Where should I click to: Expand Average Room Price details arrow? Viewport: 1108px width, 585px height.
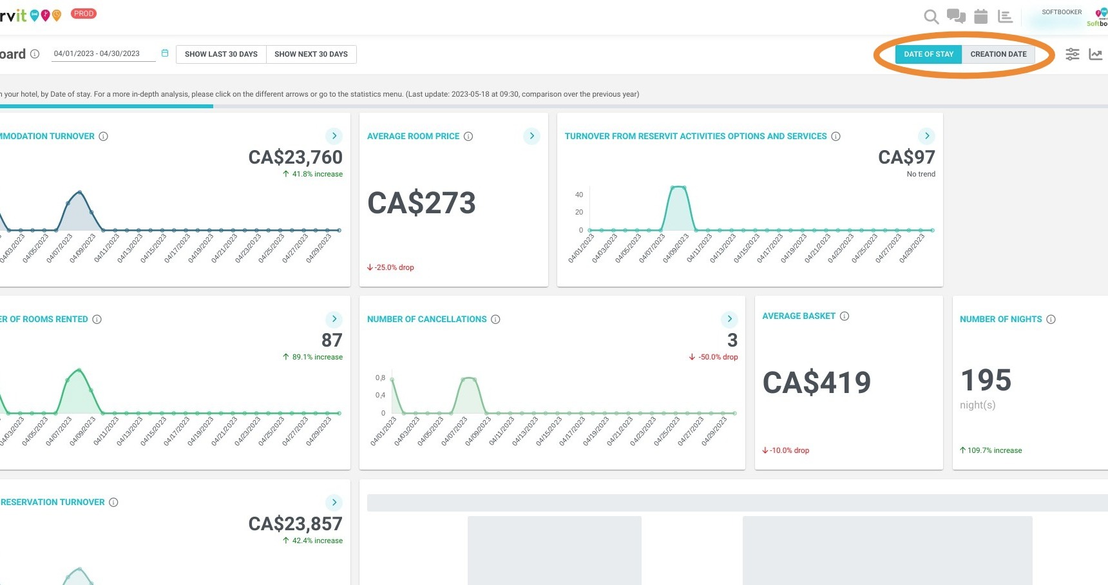(531, 136)
